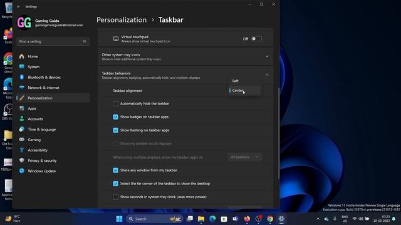Screen dimensions: 401x225
Task: Open the Windows Start button on taskbar
Action: pos(119,219)
